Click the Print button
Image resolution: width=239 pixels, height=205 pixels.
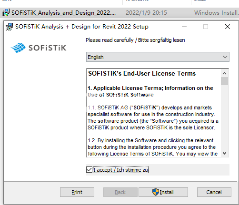click(77, 192)
